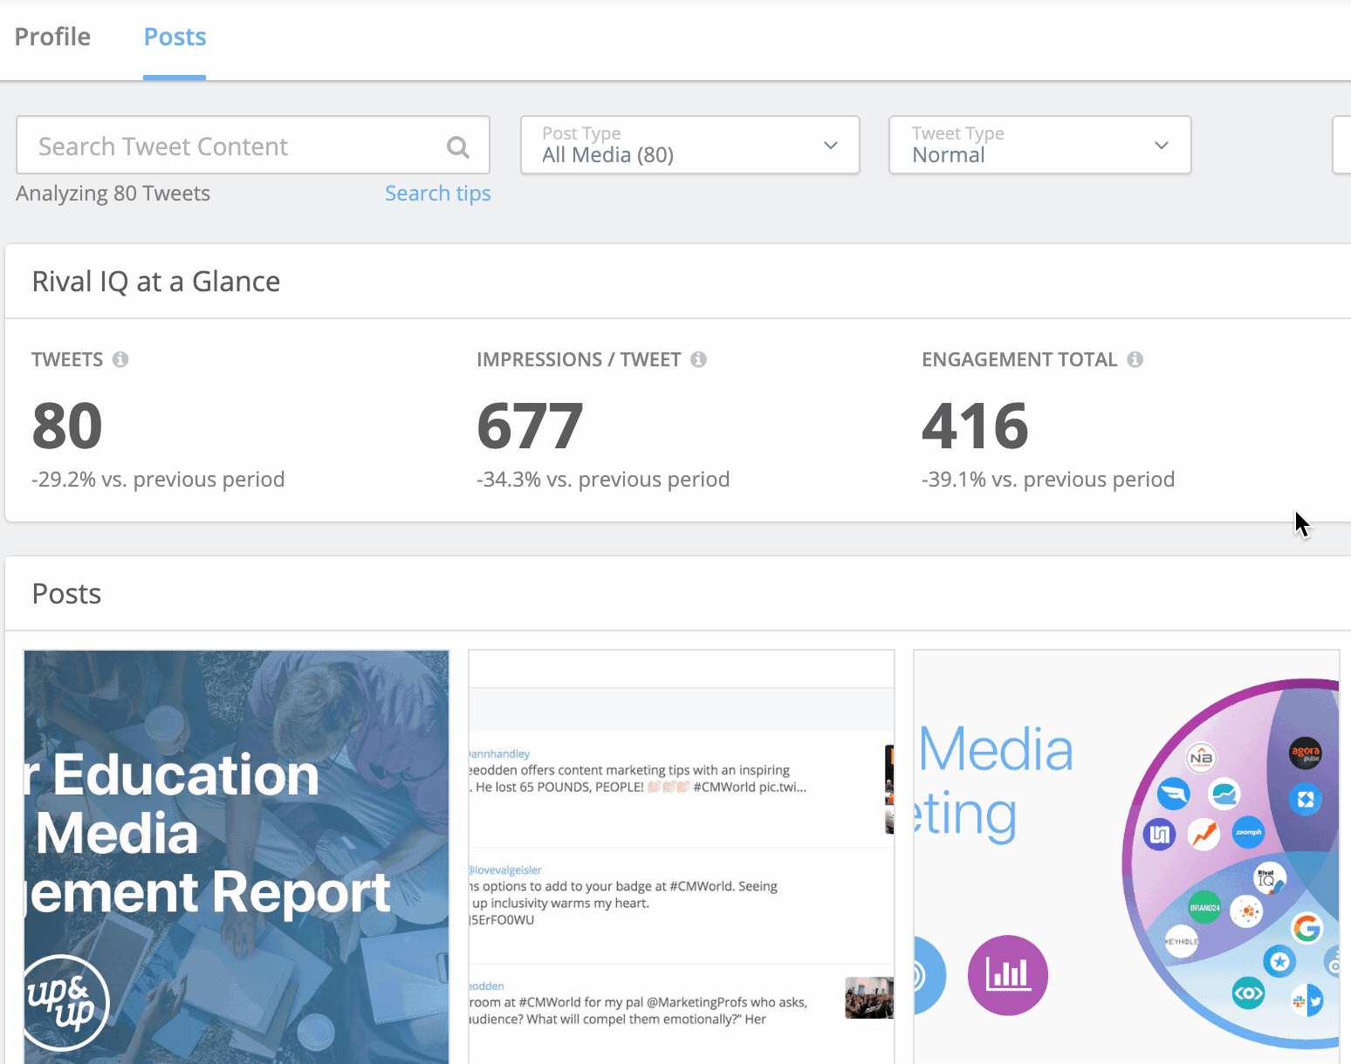The width and height of the screenshot is (1351, 1064).
Task: Open the Education Media Report post thumbnail
Action: (x=236, y=856)
